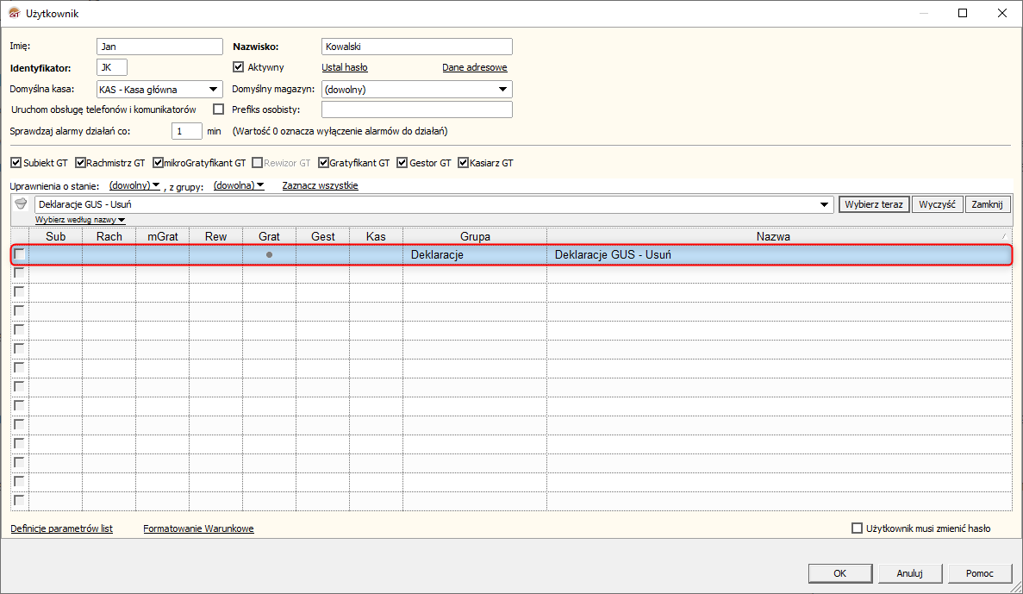This screenshot has height=594, width=1023.
Task: Open the Ustal hasło link
Action: point(345,67)
